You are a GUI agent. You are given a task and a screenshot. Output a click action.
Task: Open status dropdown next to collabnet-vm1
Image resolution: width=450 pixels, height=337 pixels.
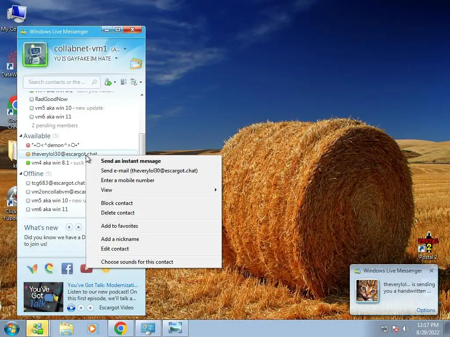[x=125, y=49]
